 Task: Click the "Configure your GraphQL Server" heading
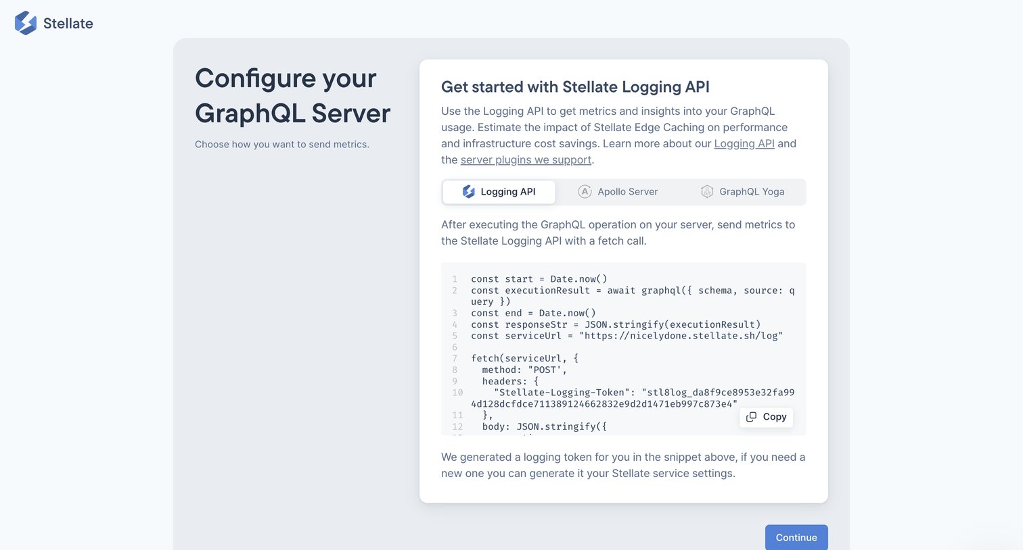tap(293, 96)
